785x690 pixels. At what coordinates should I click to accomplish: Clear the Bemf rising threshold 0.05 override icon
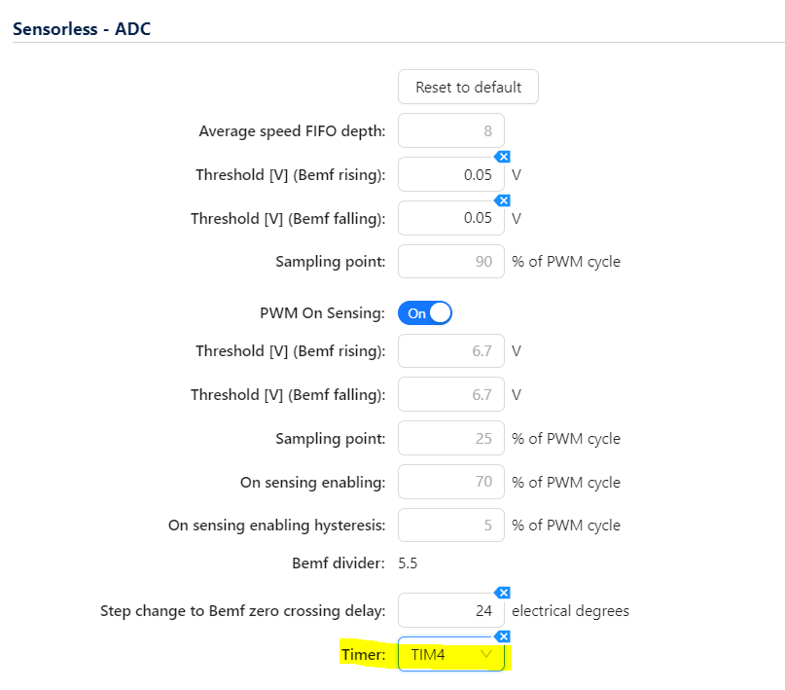tap(503, 157)
